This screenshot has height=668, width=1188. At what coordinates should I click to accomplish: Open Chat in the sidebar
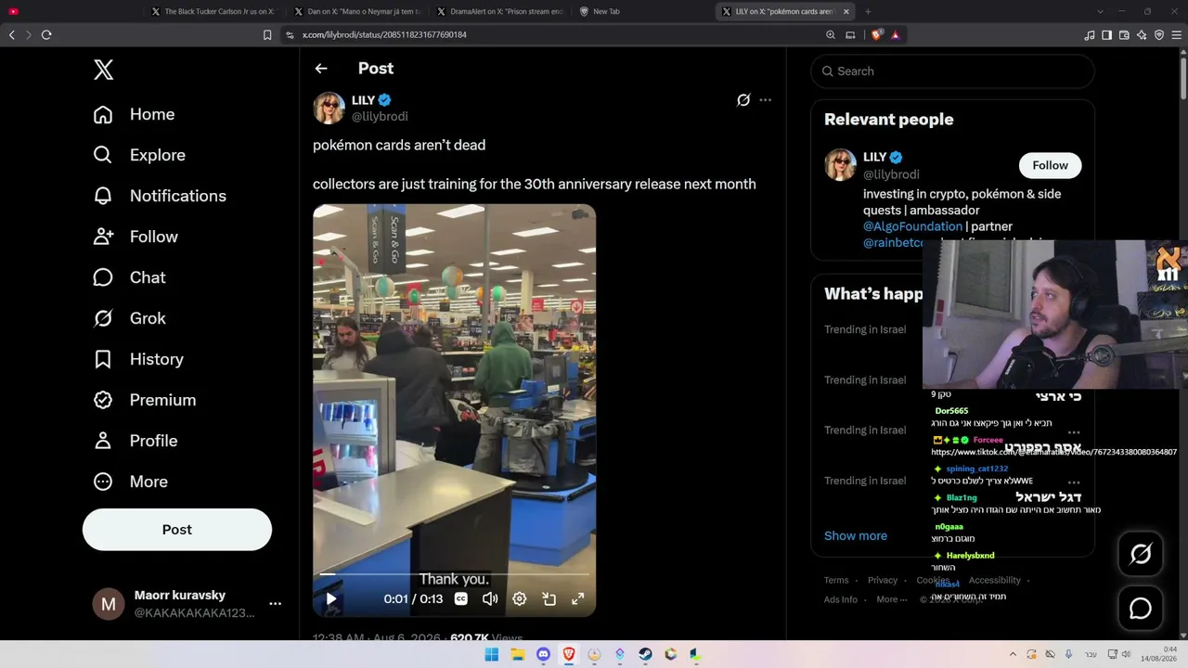129,277
